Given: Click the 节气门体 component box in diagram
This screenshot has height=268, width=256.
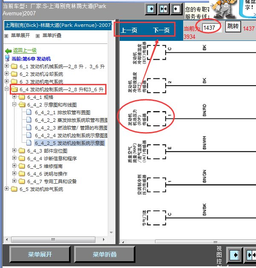Looking at the screenshot, I should click(x=157, y=218).
